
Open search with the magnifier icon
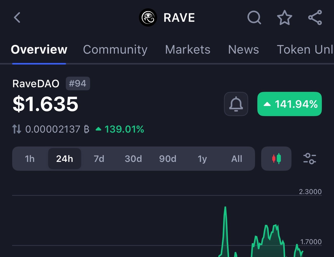(254, 17)
